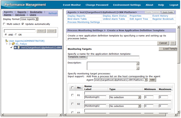Select the OR filter radio button
The width and height of the screenshot is (181, 118).
click(16, 35)
